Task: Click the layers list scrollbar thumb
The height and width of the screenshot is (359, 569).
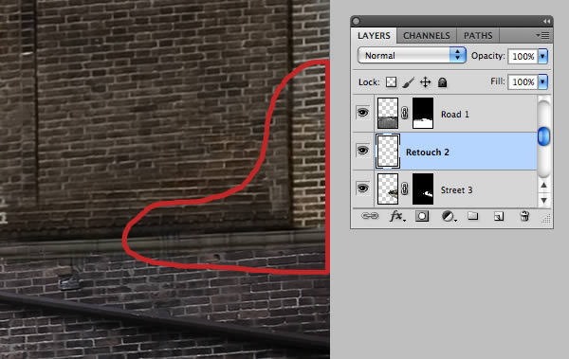Action: coord(543,136)
